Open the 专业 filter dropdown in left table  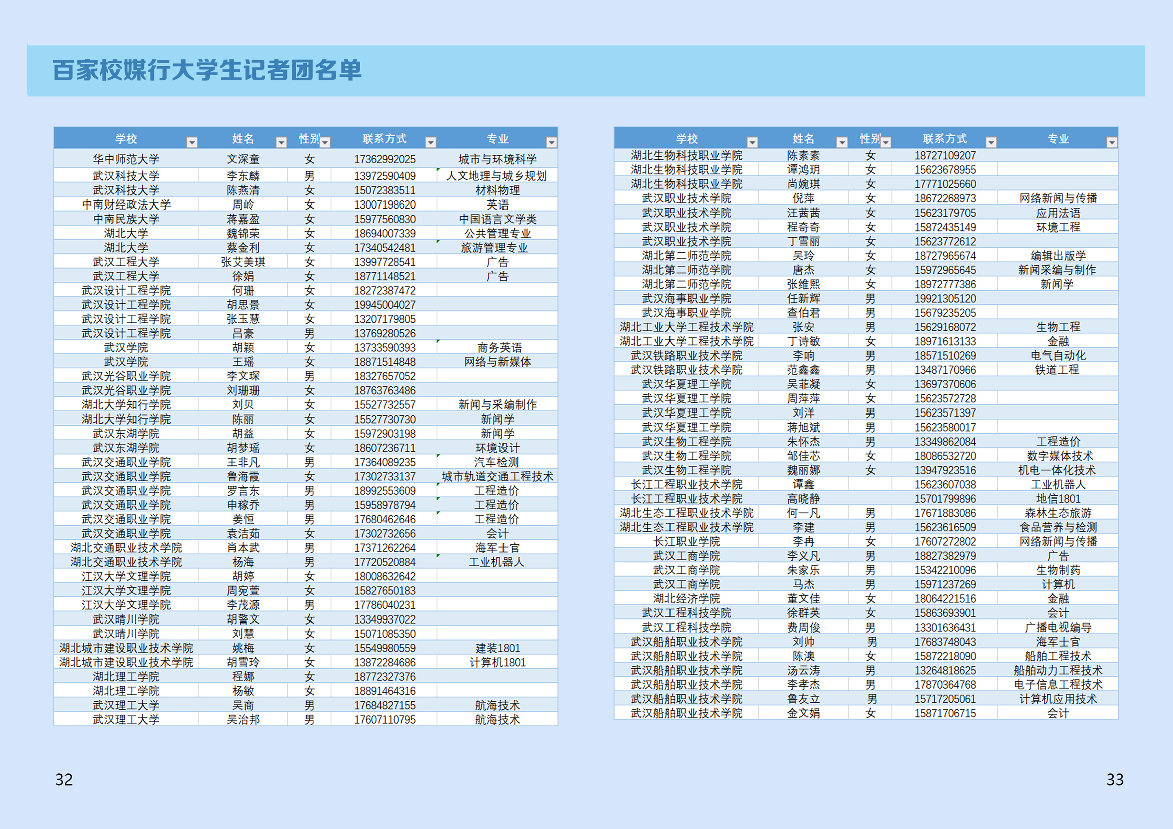(x=551, y=142)
